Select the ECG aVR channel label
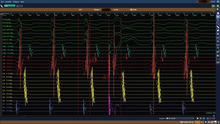 tap(8, 30)
